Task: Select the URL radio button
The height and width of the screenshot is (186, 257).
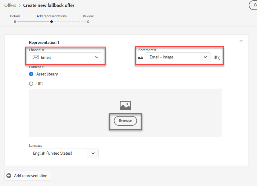Action: [x=31, y=84]
